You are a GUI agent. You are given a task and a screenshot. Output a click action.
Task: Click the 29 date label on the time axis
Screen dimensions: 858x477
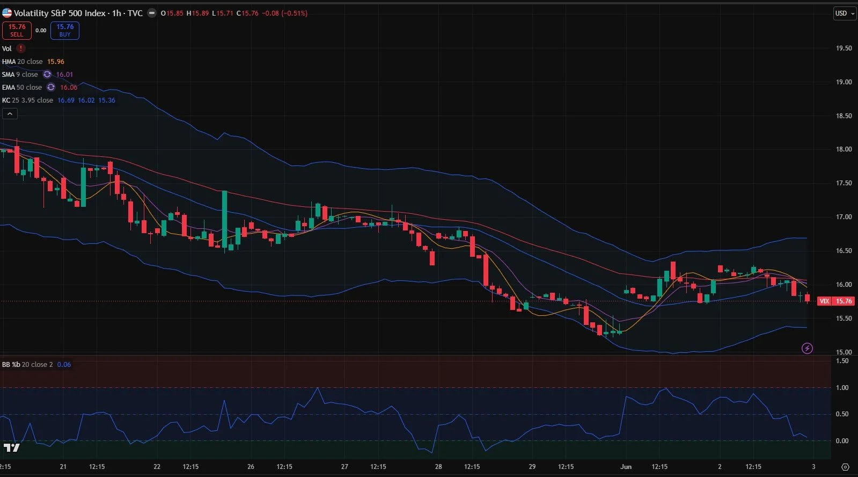tap(532, 467)
